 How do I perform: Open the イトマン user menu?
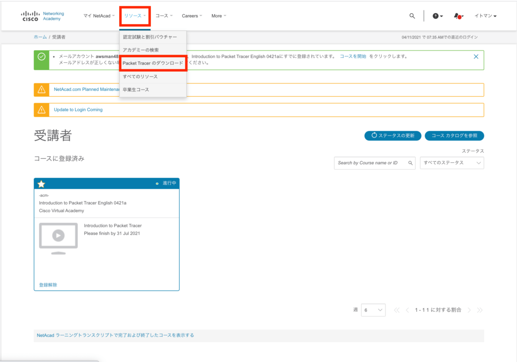[485, 16]
